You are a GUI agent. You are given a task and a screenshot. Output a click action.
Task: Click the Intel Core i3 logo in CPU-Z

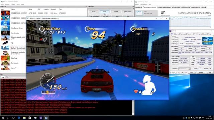click(x=207, y=41)
